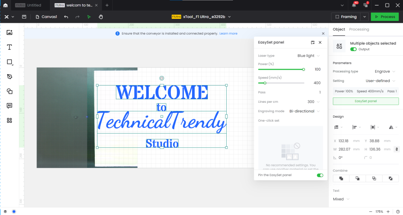Apply the Intersect combine operation
The height and width of the screenshot is (215, 403).
tap(374, 179)
